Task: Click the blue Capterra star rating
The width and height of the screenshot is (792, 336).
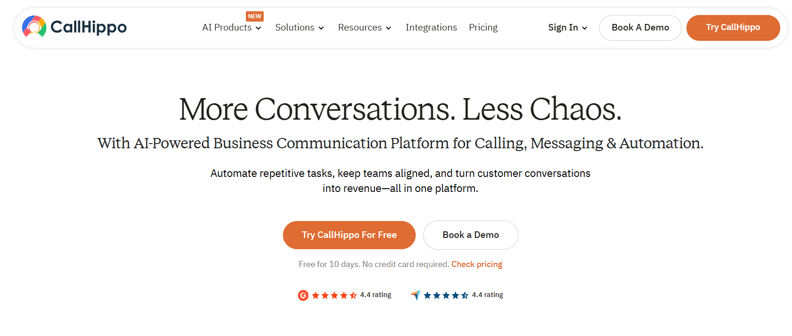Action: pos(446,295)
